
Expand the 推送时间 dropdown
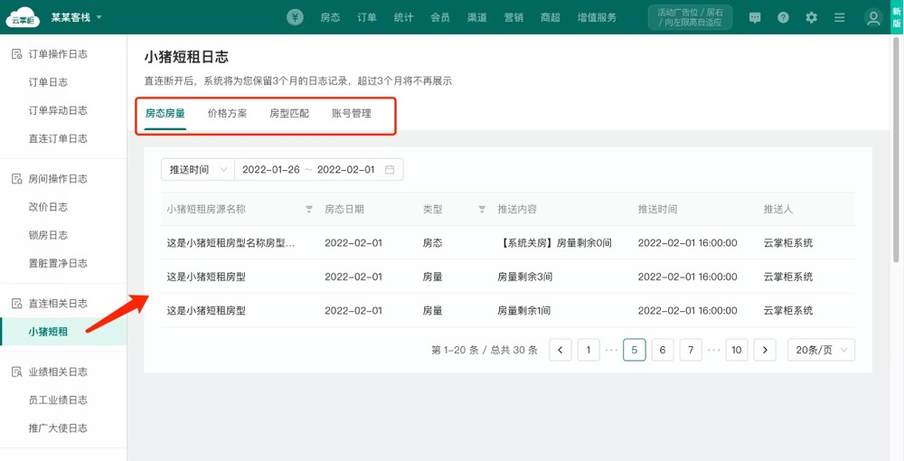pos(197,170)
